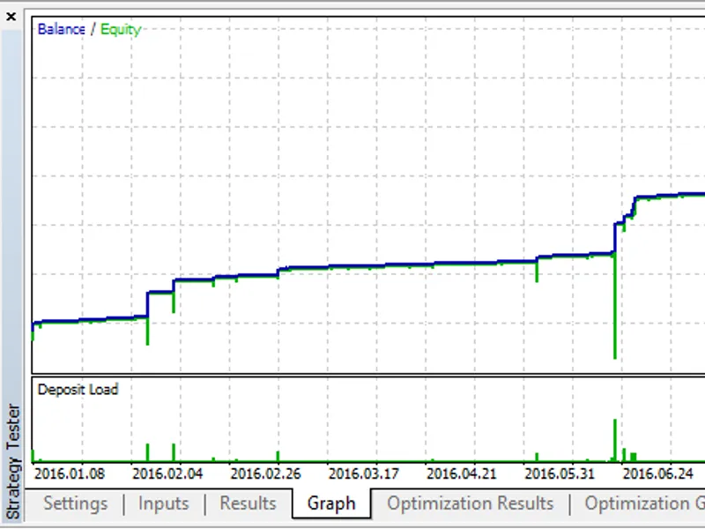
Task: Select the Graph tab
Action: coord(331,503)
